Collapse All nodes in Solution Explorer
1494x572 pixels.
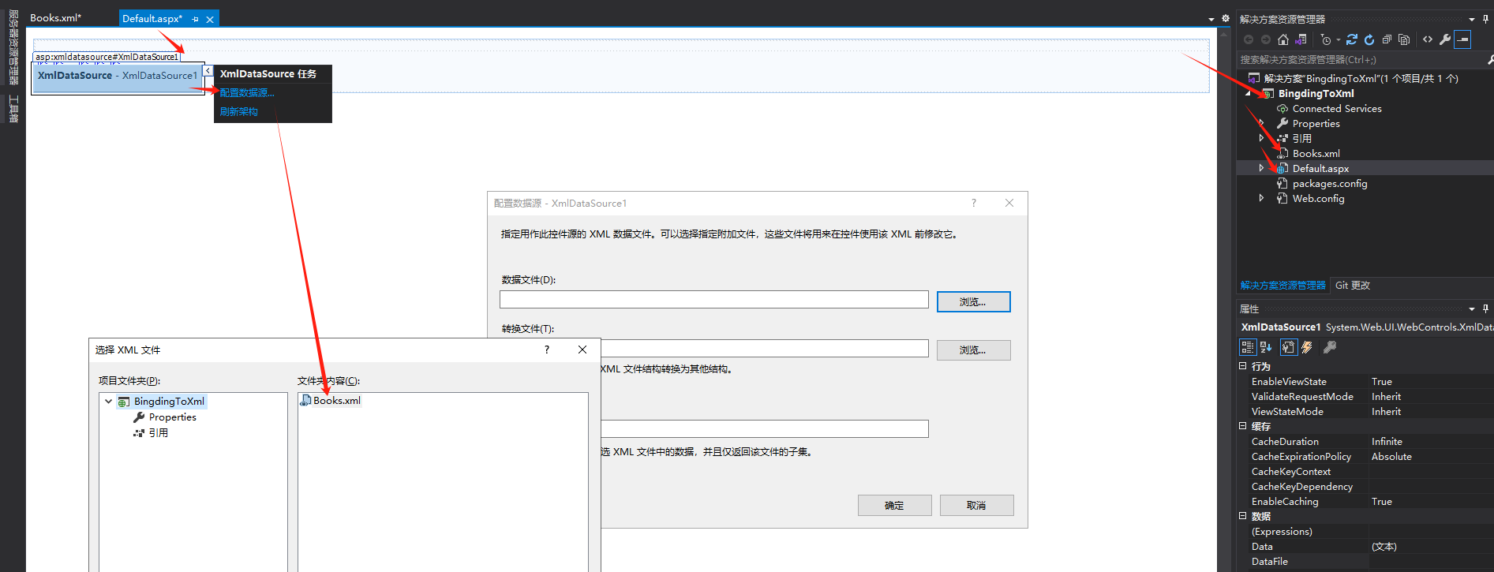(x=1387, y=39)
